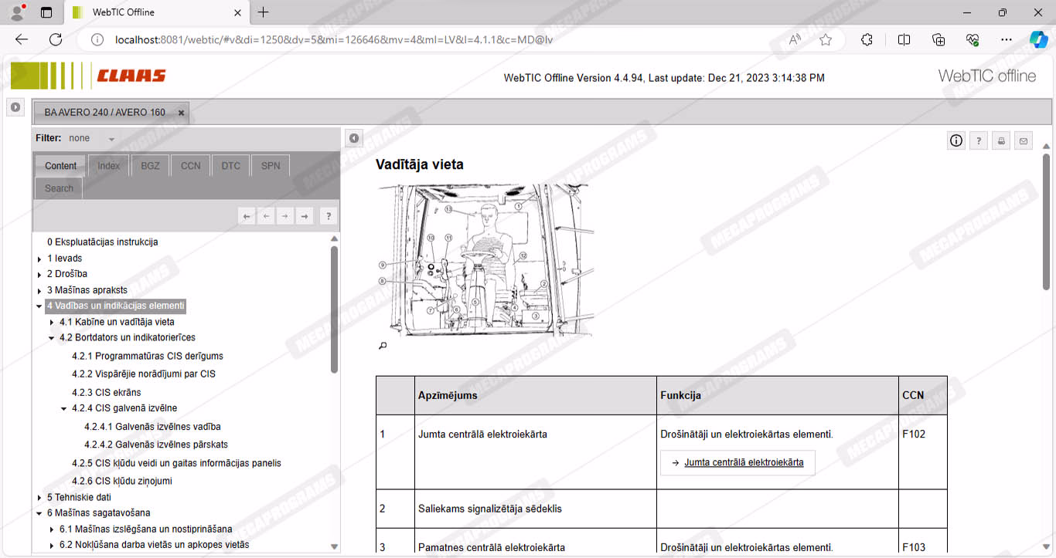1056x558 pixels.
Task: Click the tree navigation help question button
Action: click(328, 217)
